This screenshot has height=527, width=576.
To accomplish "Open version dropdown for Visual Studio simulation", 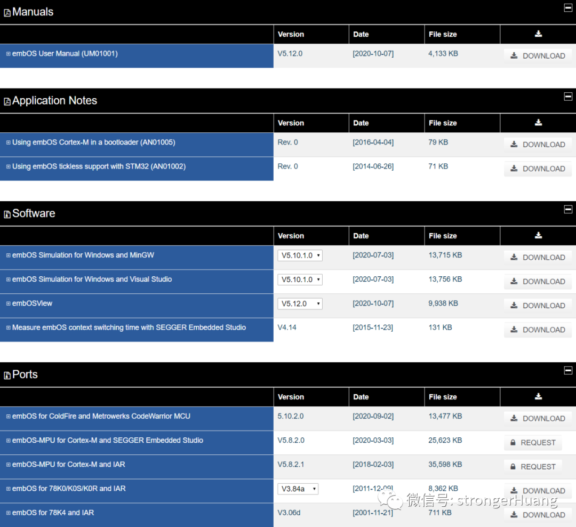I will click(x=300, y=280).
